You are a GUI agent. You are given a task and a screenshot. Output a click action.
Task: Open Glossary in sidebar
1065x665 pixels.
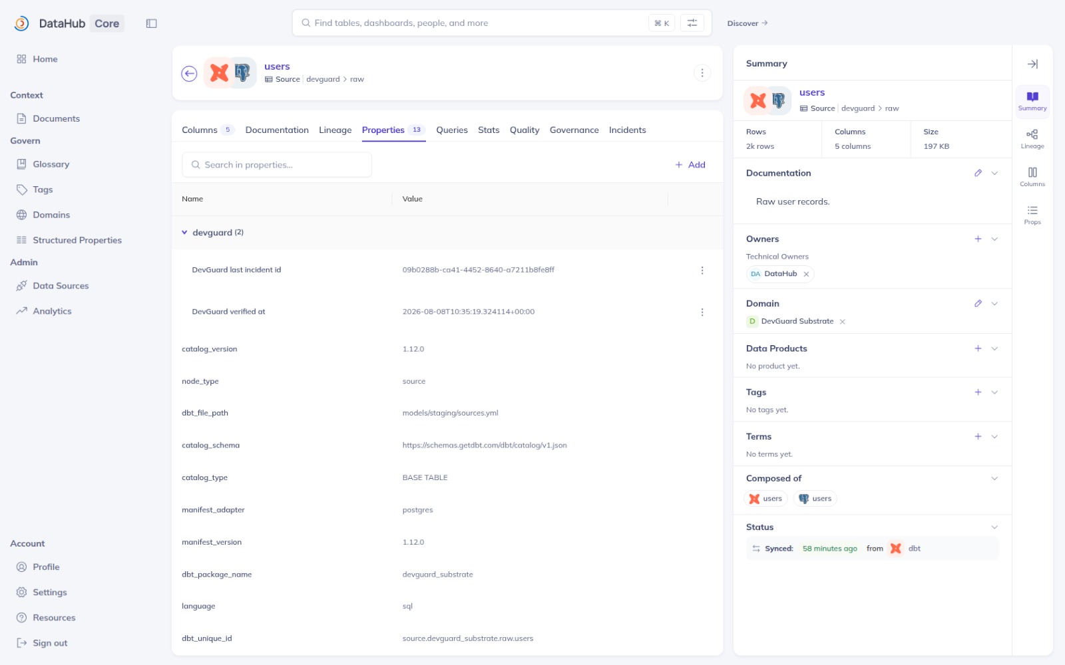[51, 164]
